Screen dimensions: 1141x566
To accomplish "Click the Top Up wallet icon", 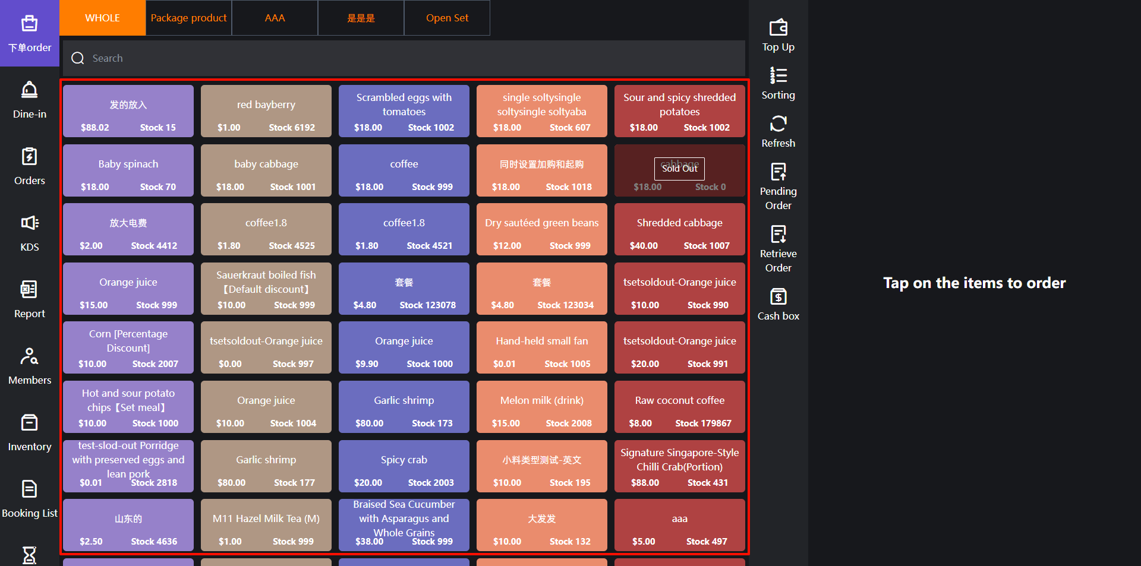I will pyautogui.click(x=778, y=28).
